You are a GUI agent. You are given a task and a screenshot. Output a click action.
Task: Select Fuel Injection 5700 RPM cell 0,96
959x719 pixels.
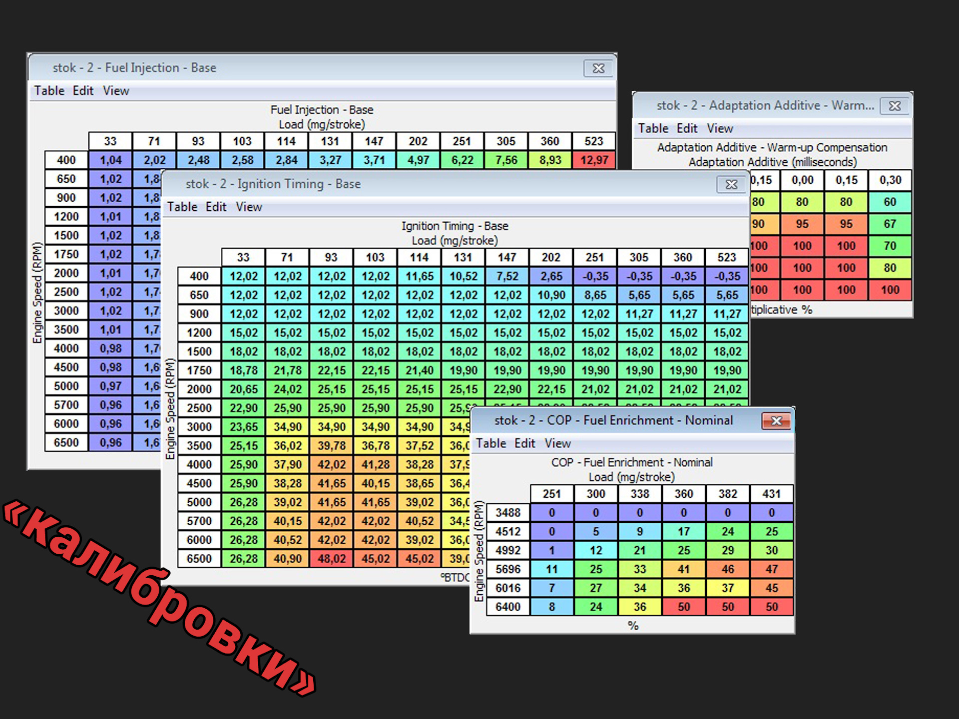[110, 405]
